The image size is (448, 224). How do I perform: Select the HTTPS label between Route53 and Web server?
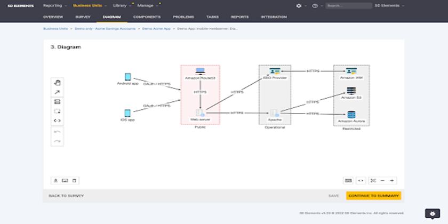(200, 92)
